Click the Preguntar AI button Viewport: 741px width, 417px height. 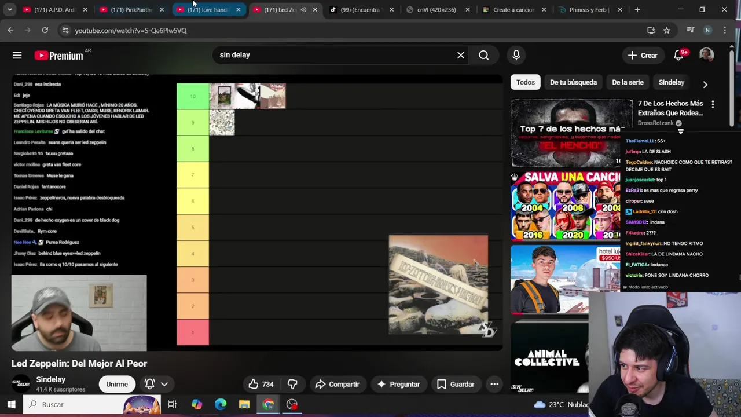[398, 384]
